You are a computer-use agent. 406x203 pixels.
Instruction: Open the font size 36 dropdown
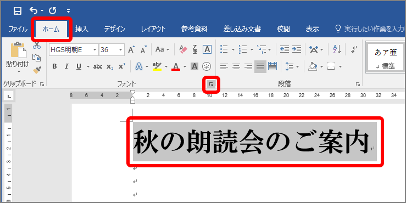(120, 49)
